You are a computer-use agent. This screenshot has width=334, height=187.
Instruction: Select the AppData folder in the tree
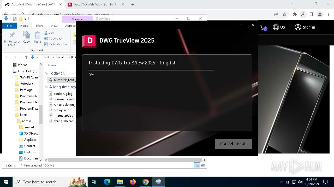point(30,140)
